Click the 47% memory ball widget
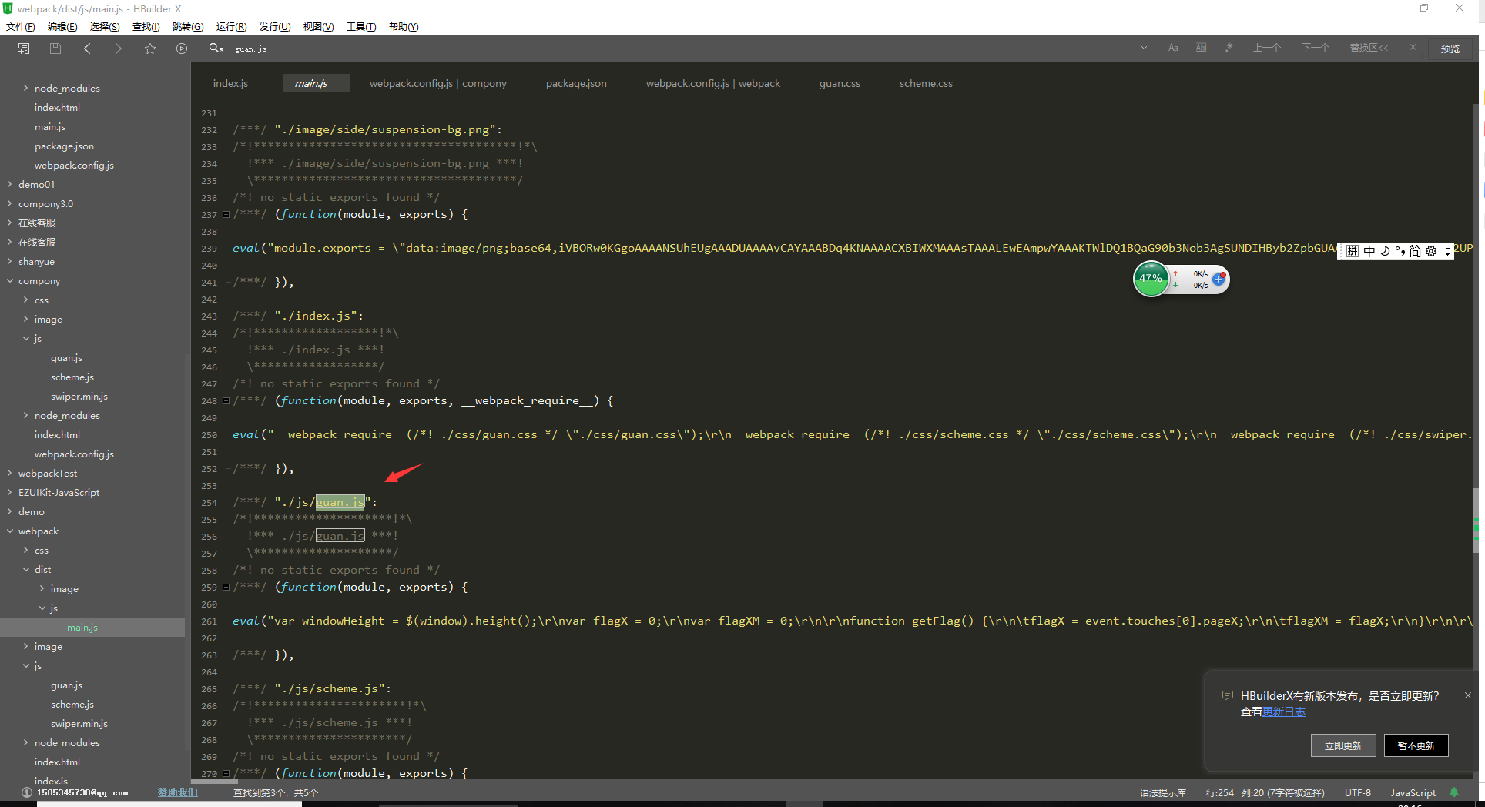This screenshot has height=807, width=1485. tap(1151, 279)
